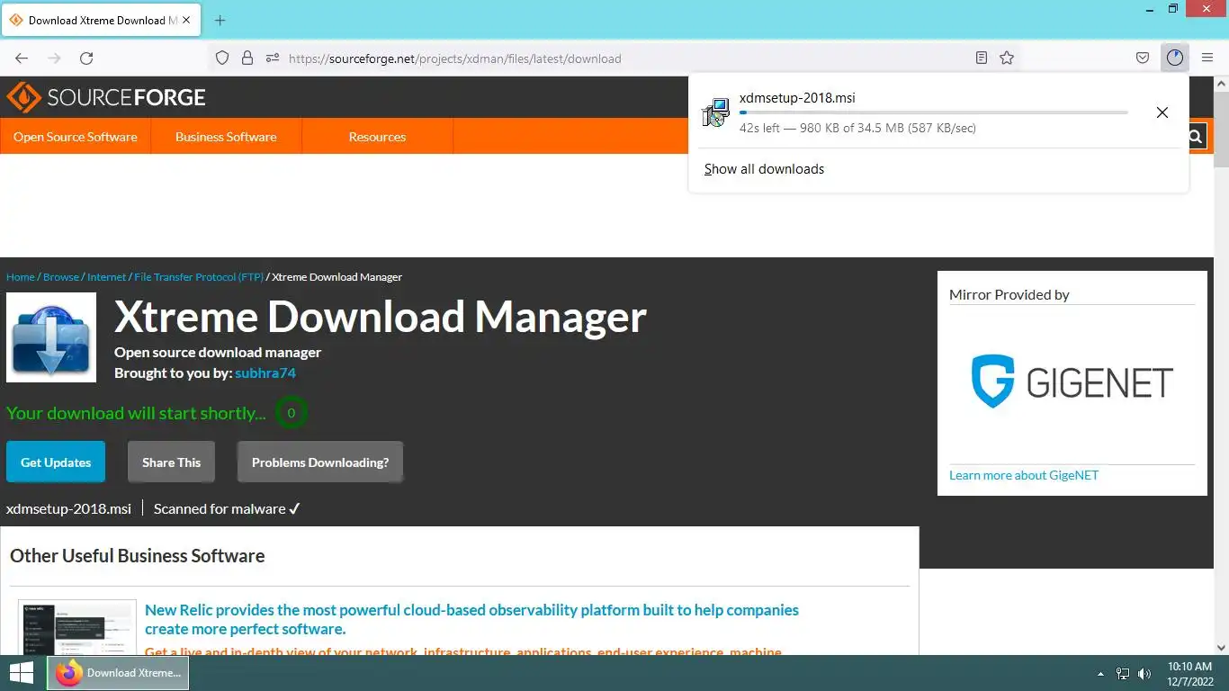
Task: Click the scrollbar down arrow
Action: point(1221,647)
